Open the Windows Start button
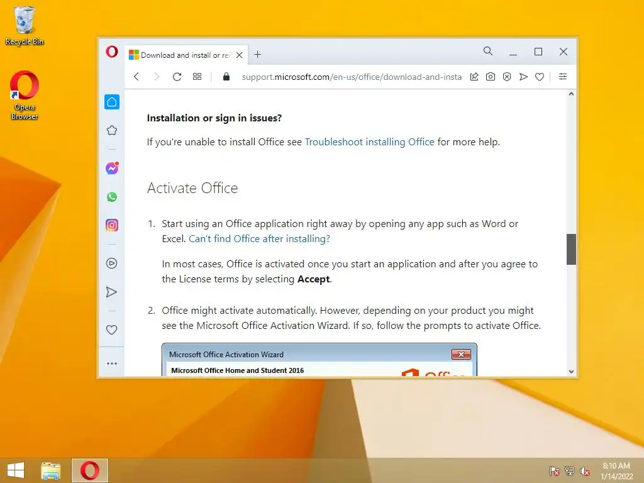Image resolution: width=644 pixels, height=483 pixels. [x=16, y=470]
